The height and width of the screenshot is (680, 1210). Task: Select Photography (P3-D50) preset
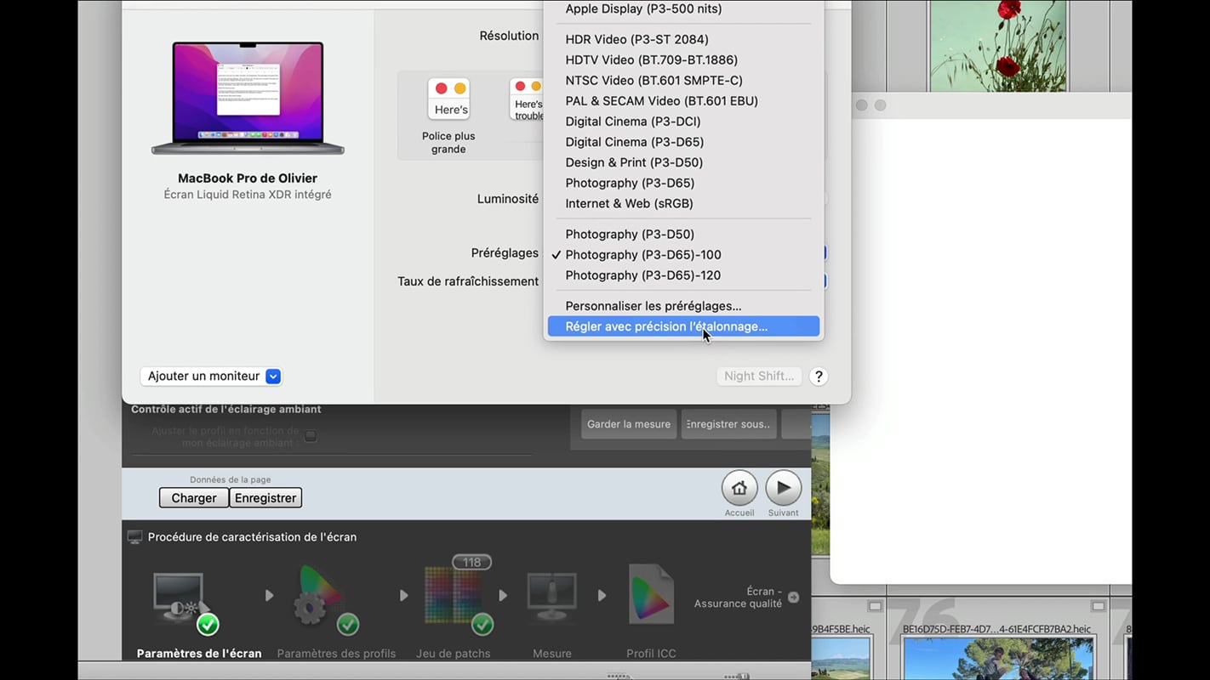click(x=683, y=234)
